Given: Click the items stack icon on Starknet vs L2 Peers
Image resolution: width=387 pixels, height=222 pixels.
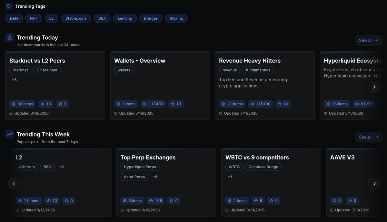Looking at the screenshot, I should point(13,104).
